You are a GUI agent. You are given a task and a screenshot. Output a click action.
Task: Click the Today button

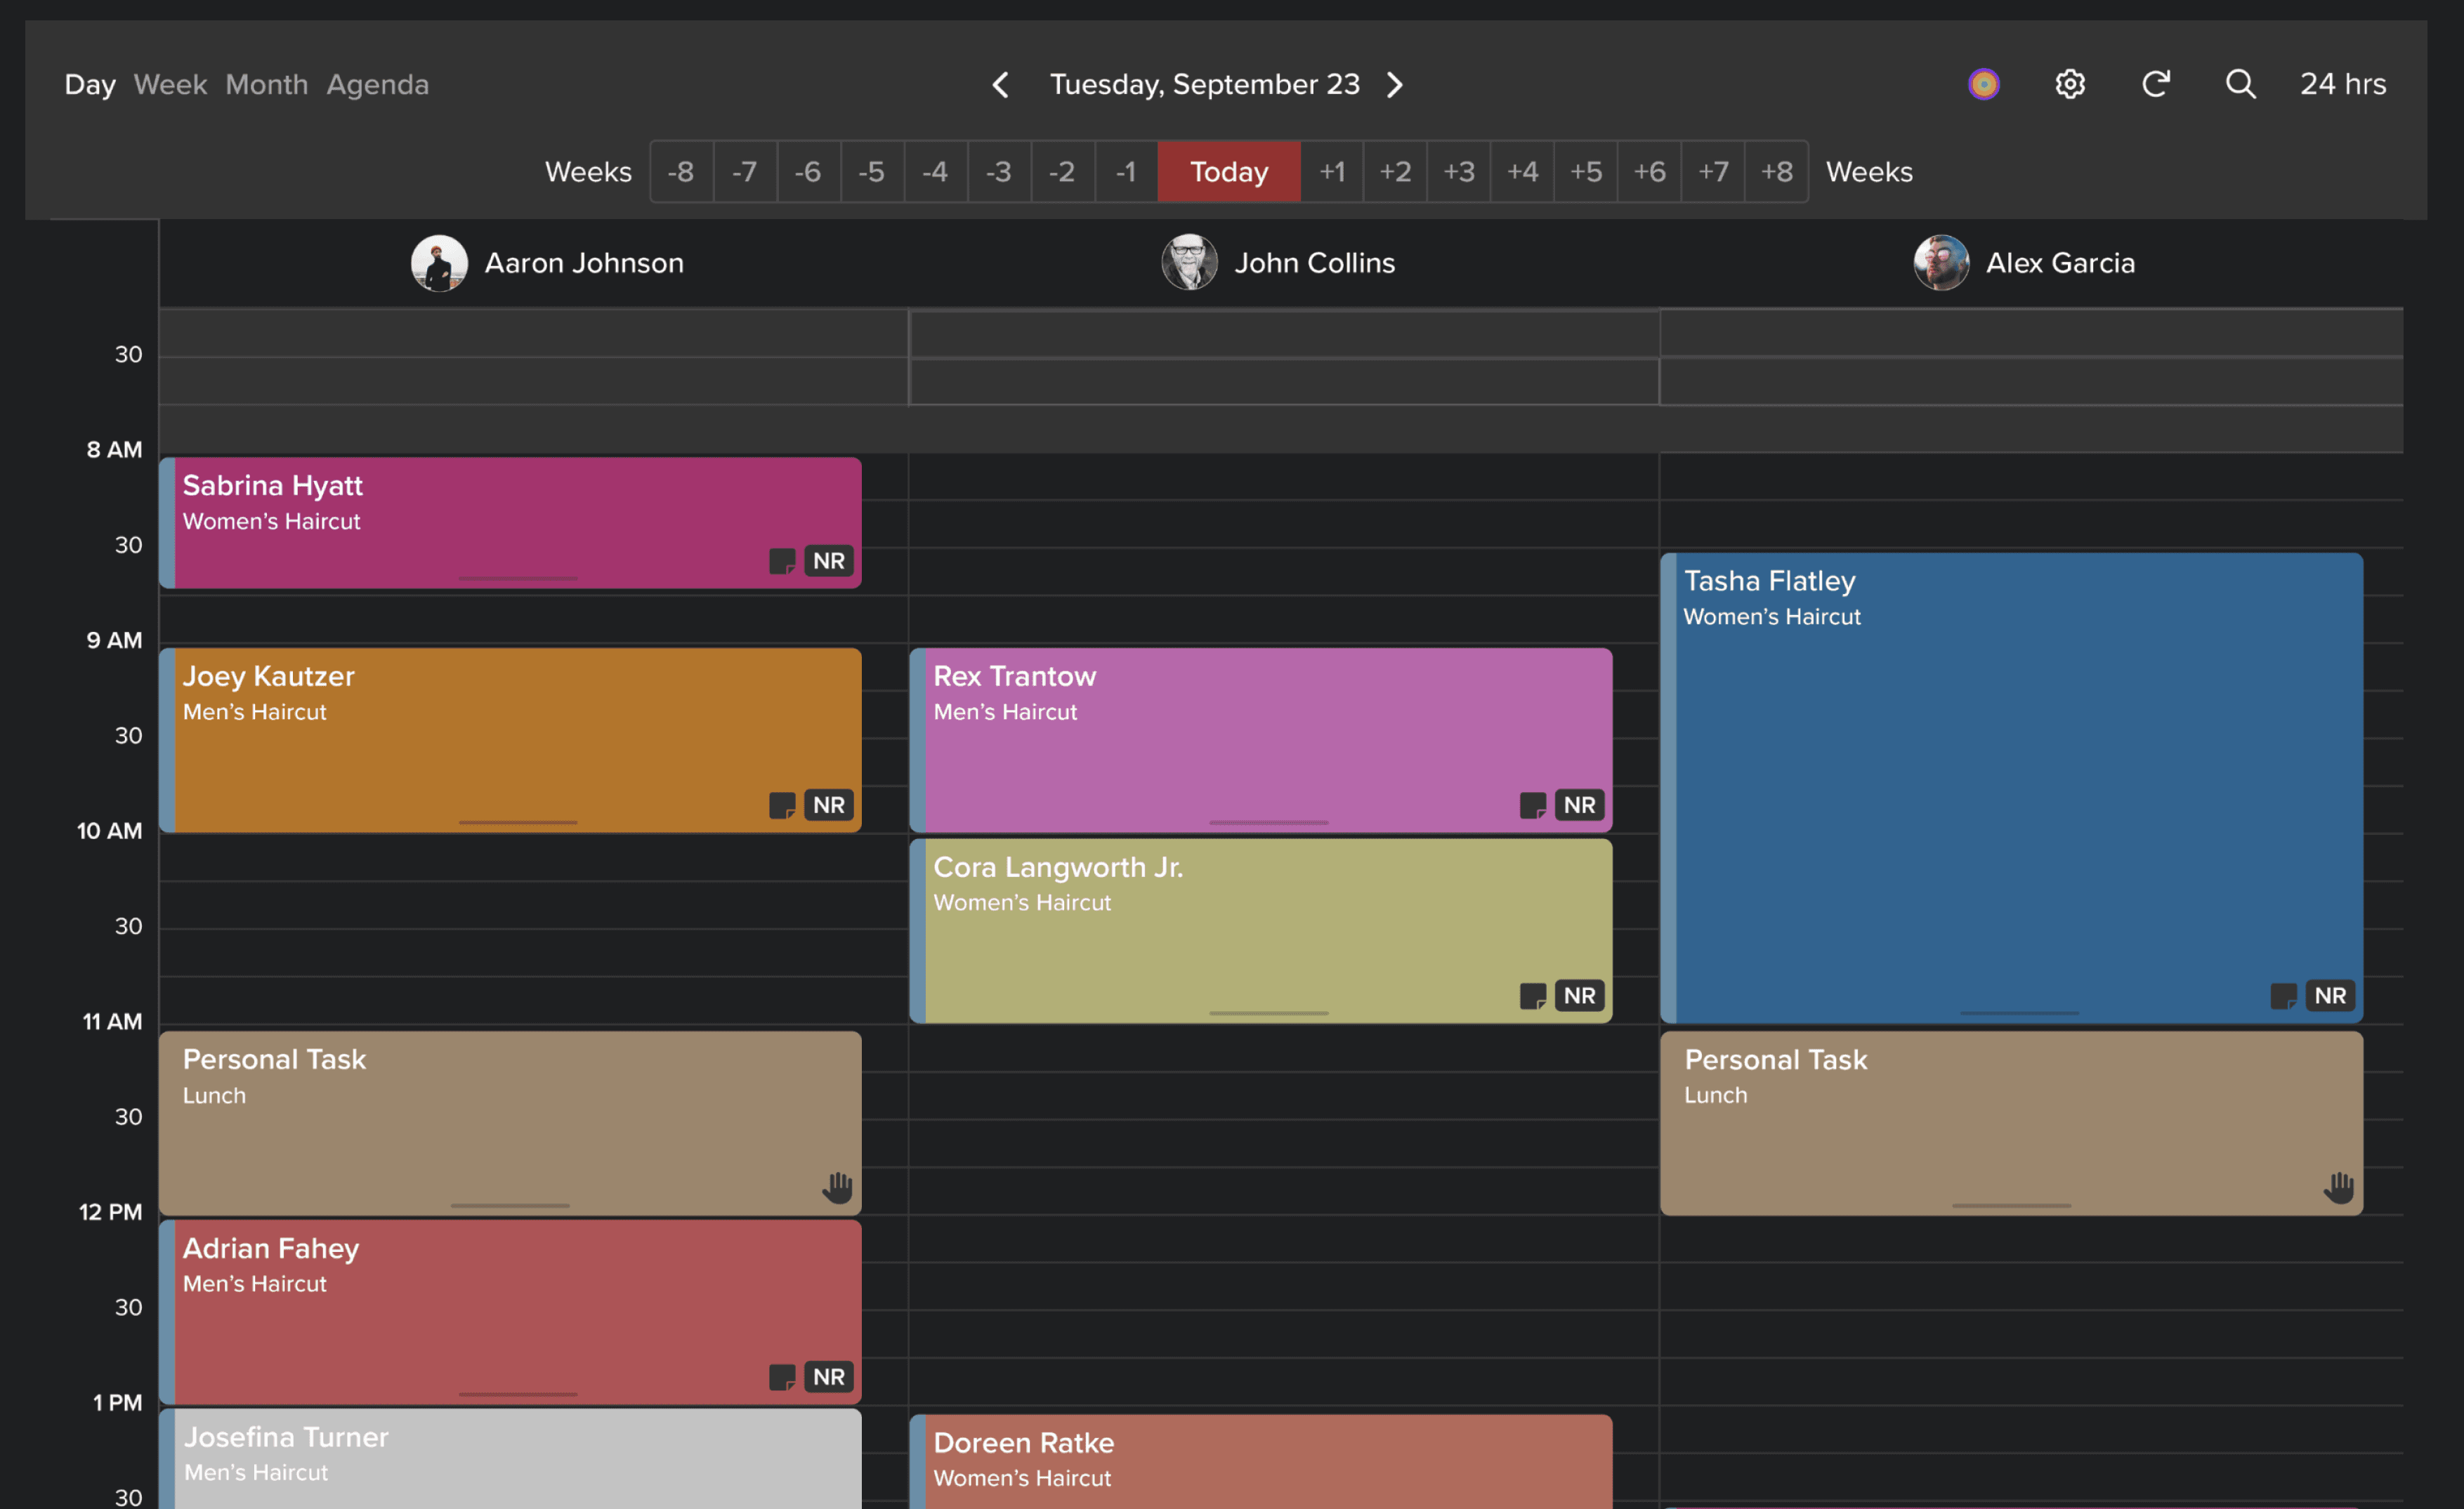pos(1228,171)
